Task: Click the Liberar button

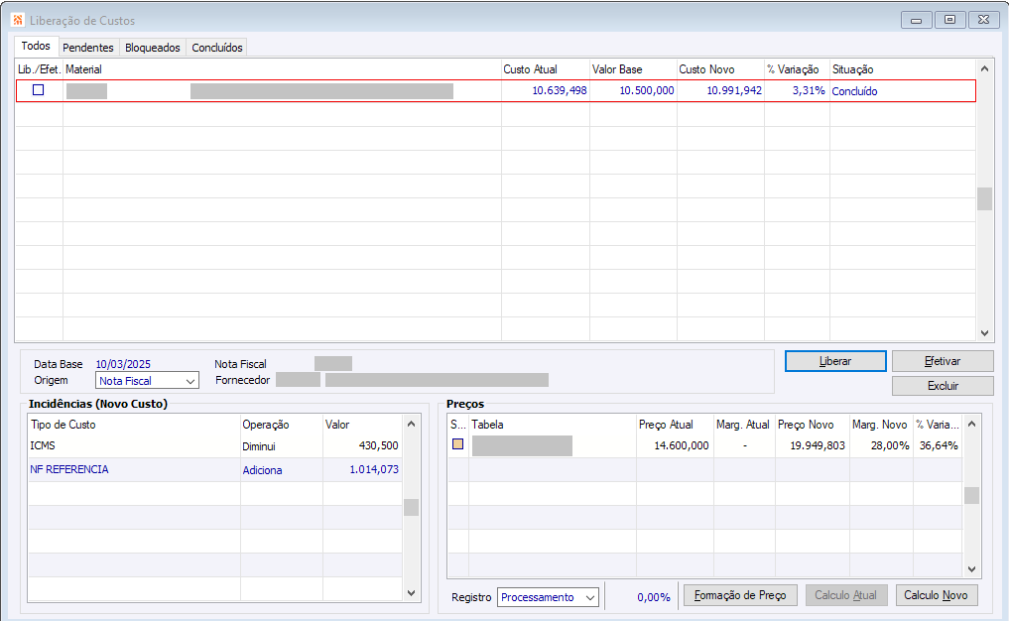Action: [835, 361]
